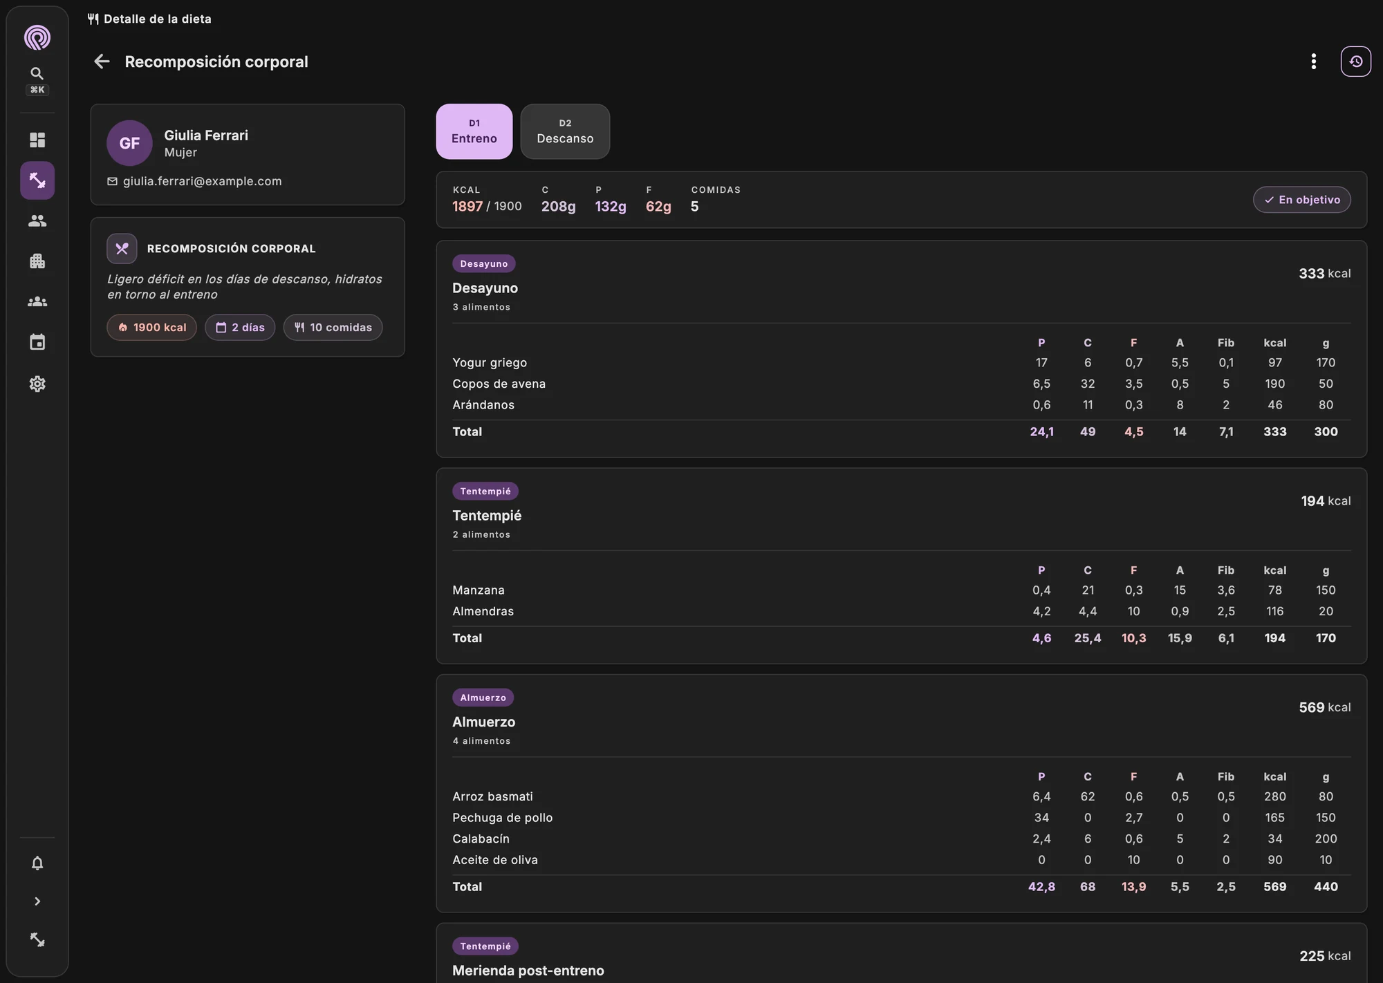Image resolution: width=1383 pixels, height=983 pixels.
Task: Click the Merienda post-entreno meal title
Action: (528, 971)
